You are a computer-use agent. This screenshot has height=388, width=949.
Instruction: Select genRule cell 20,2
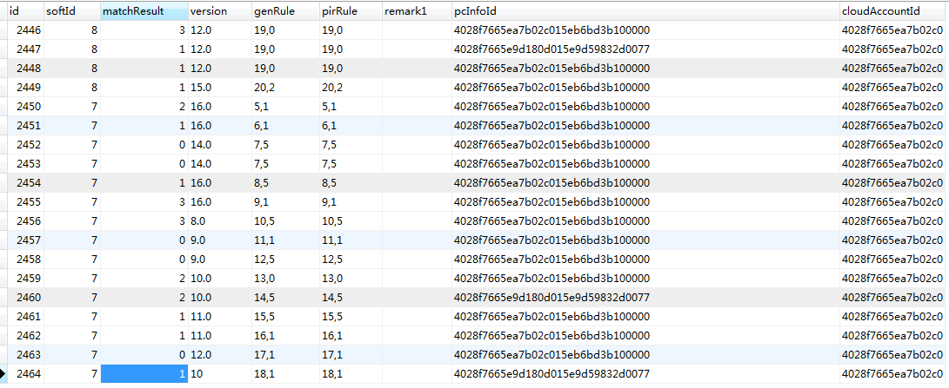point(285,88)
